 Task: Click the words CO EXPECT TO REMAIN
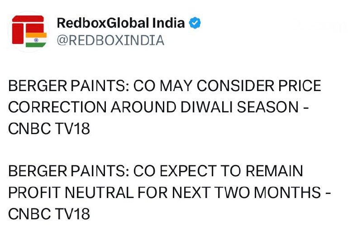tap(218, 171)
